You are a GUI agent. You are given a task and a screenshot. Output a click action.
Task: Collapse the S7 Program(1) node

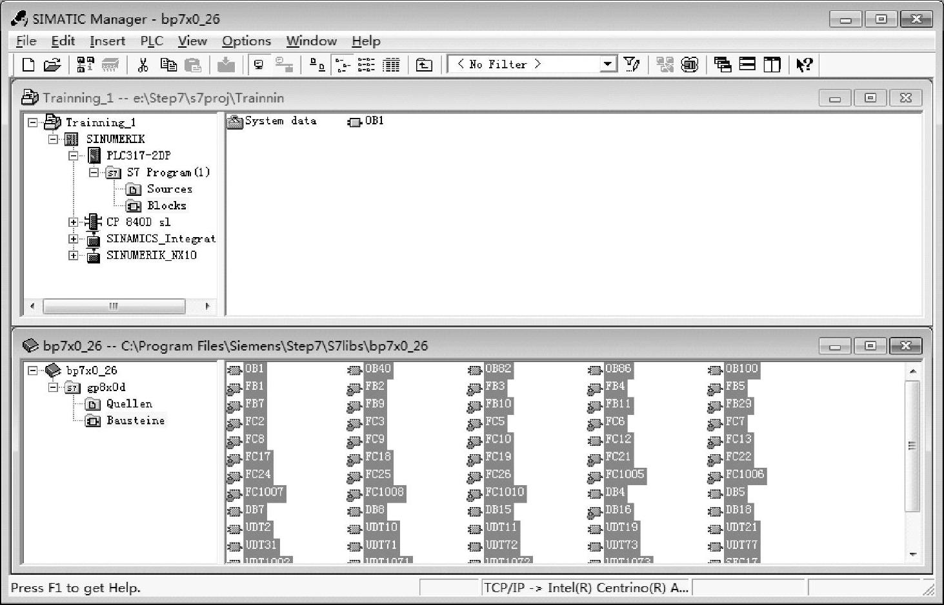(x=94, y=173)
